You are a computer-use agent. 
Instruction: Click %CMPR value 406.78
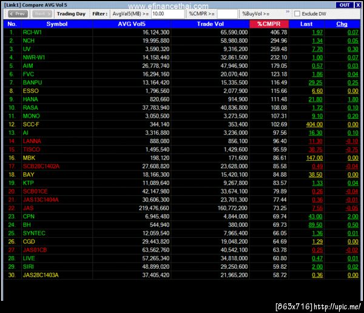[x=279, y=33]
